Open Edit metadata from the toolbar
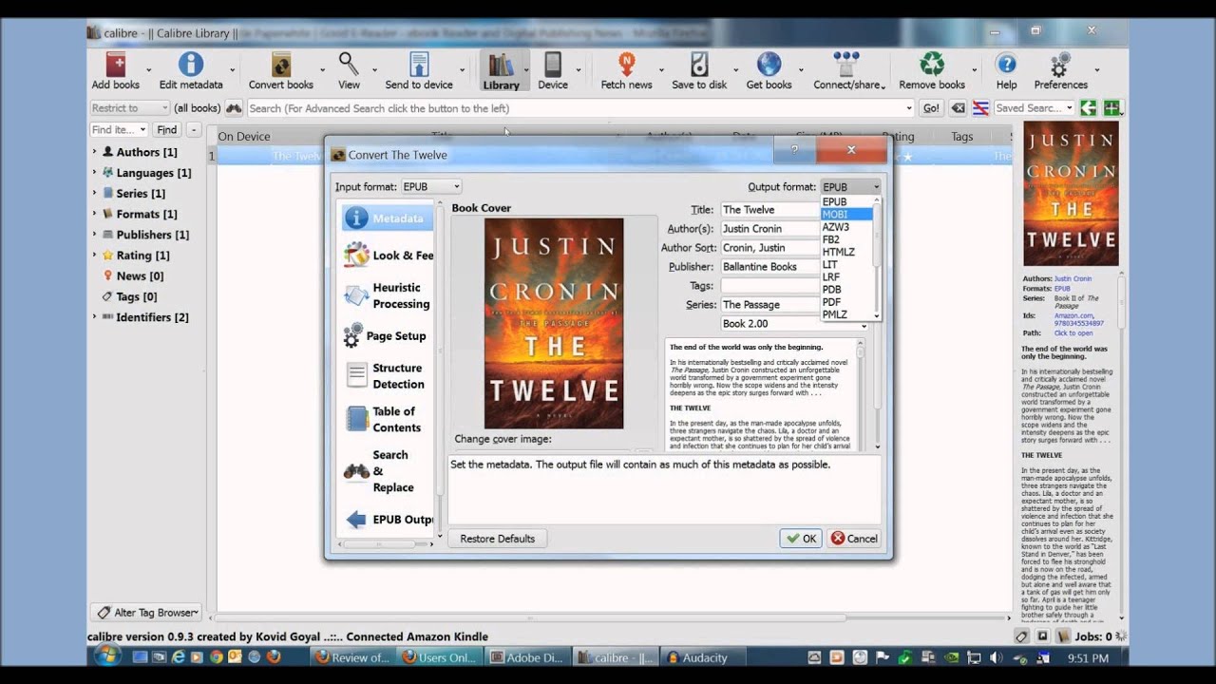The height and width of the screenshot is (684, 1216). coord(191,65)
